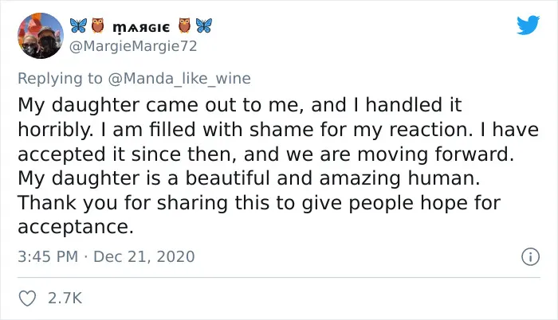Click the 'Replying to' label

coord(60,79)
